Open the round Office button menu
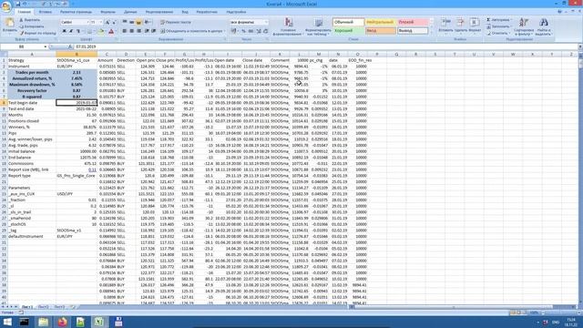Viewport: 583px width, 328px height. [6, 6]
